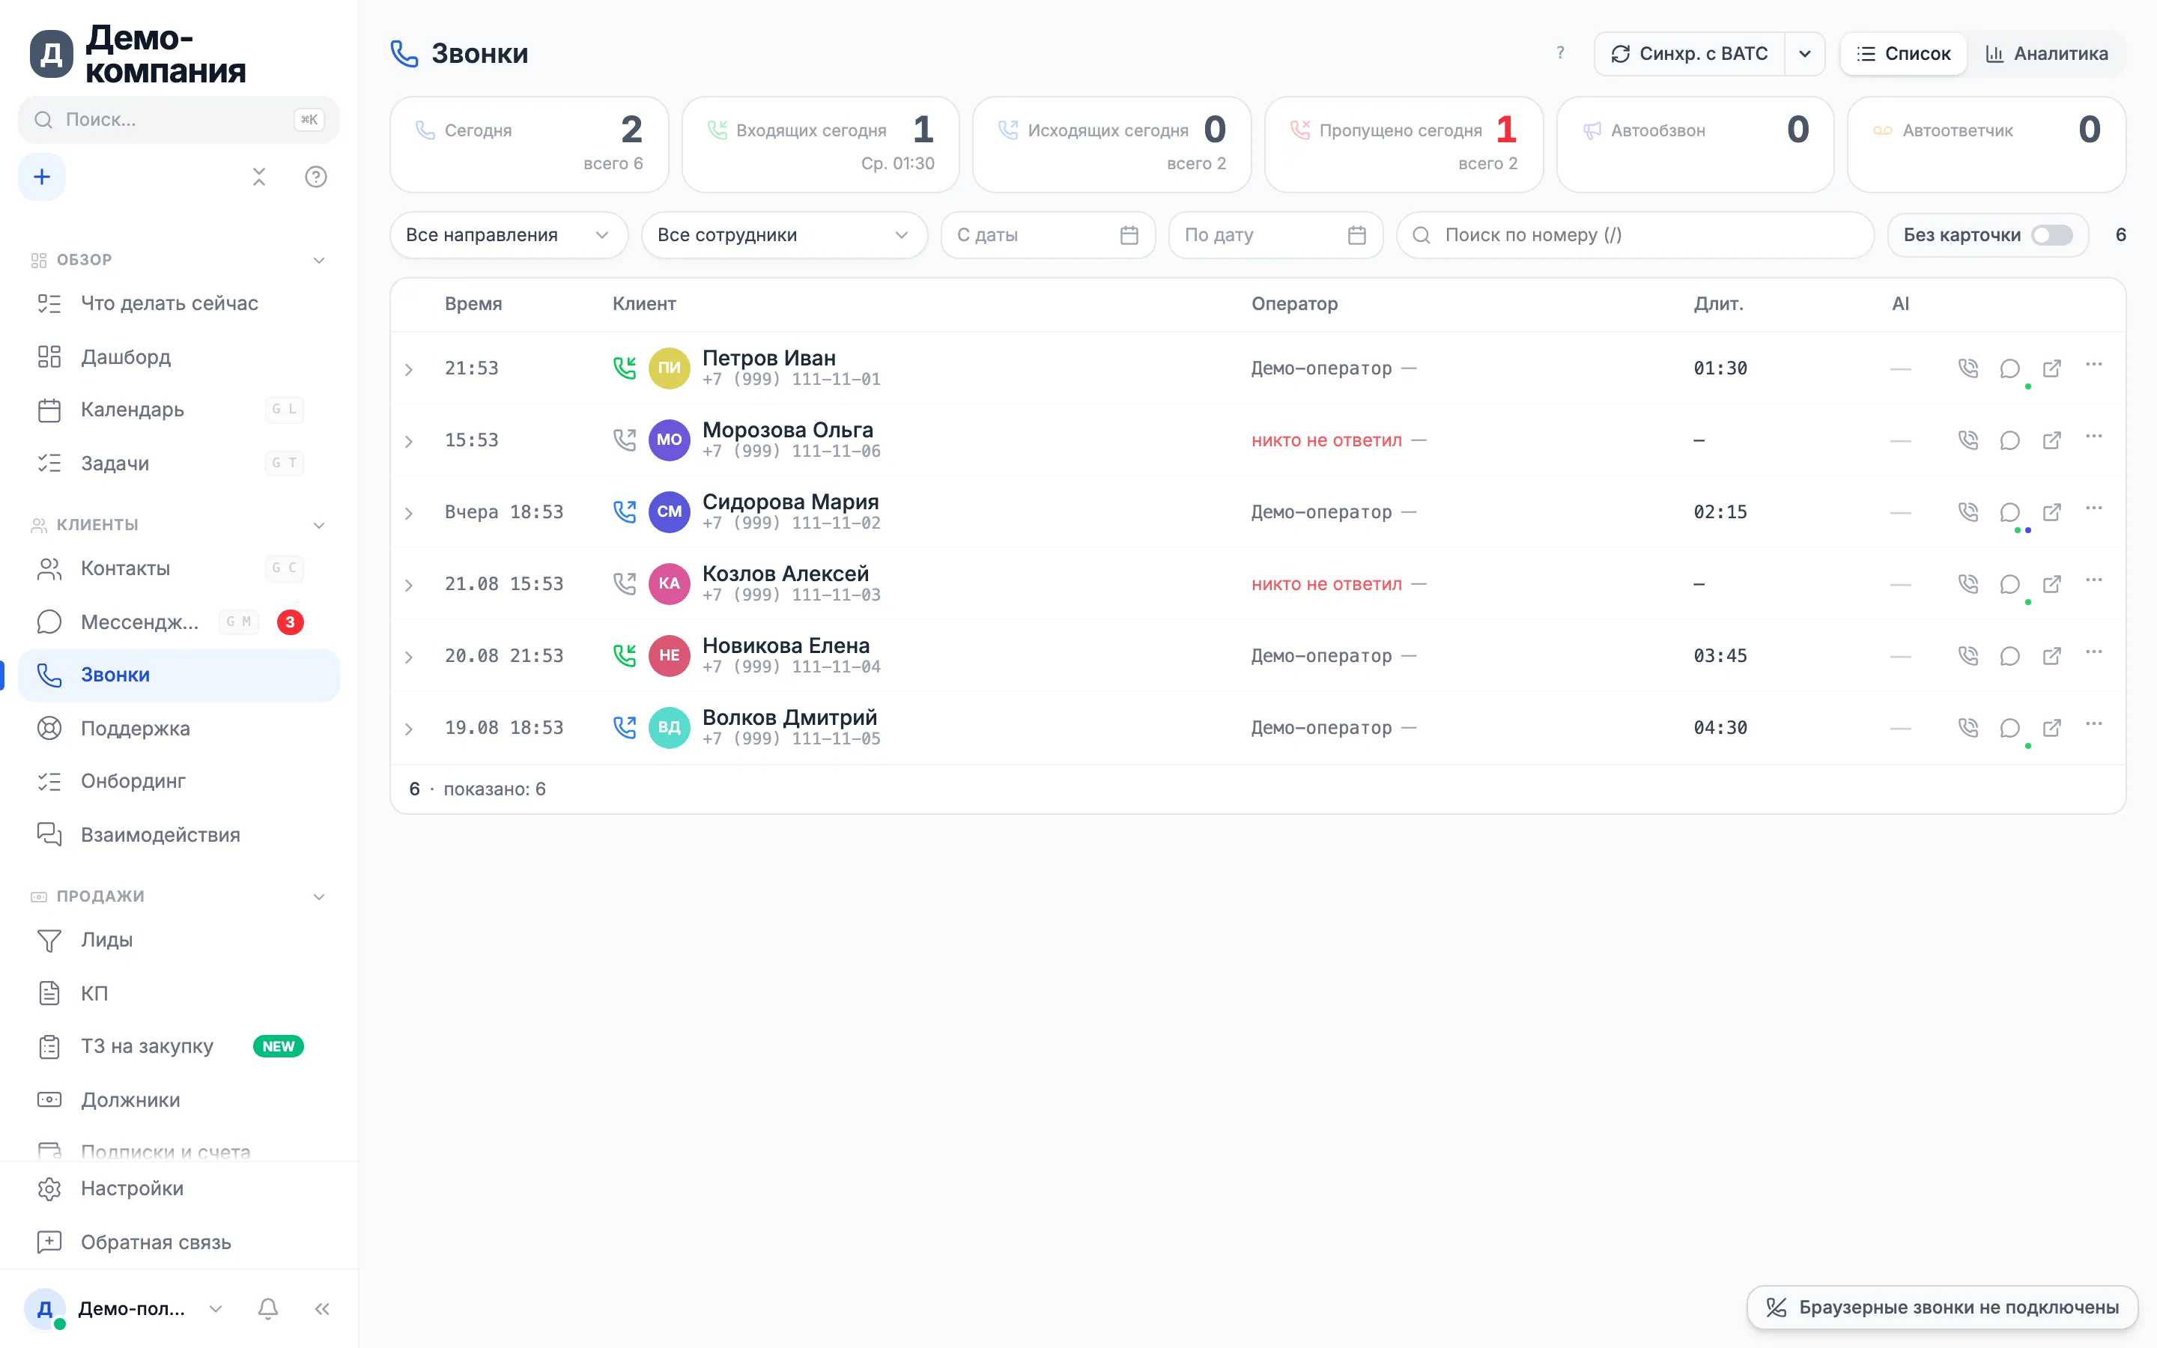Screen dimensions: 2157x1348
Task: Open the sidebar help circle icon
Action: click(x=315, y=177)
